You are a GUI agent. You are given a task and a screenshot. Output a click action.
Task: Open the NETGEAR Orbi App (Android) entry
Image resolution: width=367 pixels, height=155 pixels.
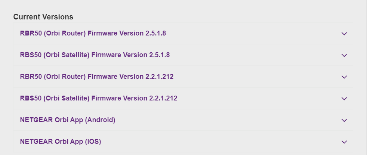coord(68,120)
